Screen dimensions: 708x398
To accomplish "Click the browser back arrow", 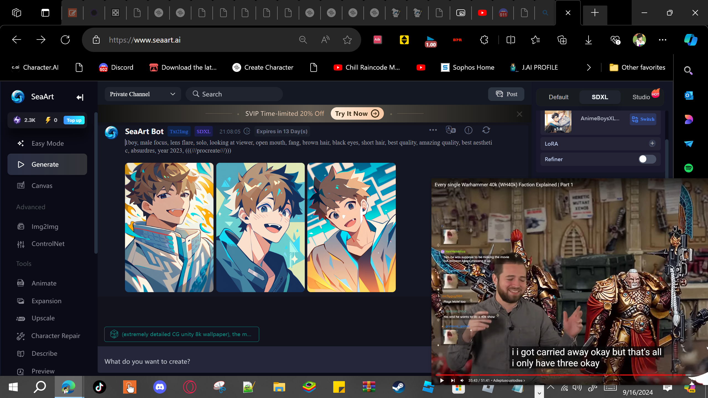I will pyautogui.click(x=17, y=40).
